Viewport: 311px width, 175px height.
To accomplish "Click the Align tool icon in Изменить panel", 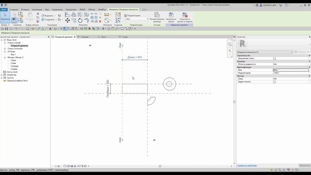I will [68, 15].
